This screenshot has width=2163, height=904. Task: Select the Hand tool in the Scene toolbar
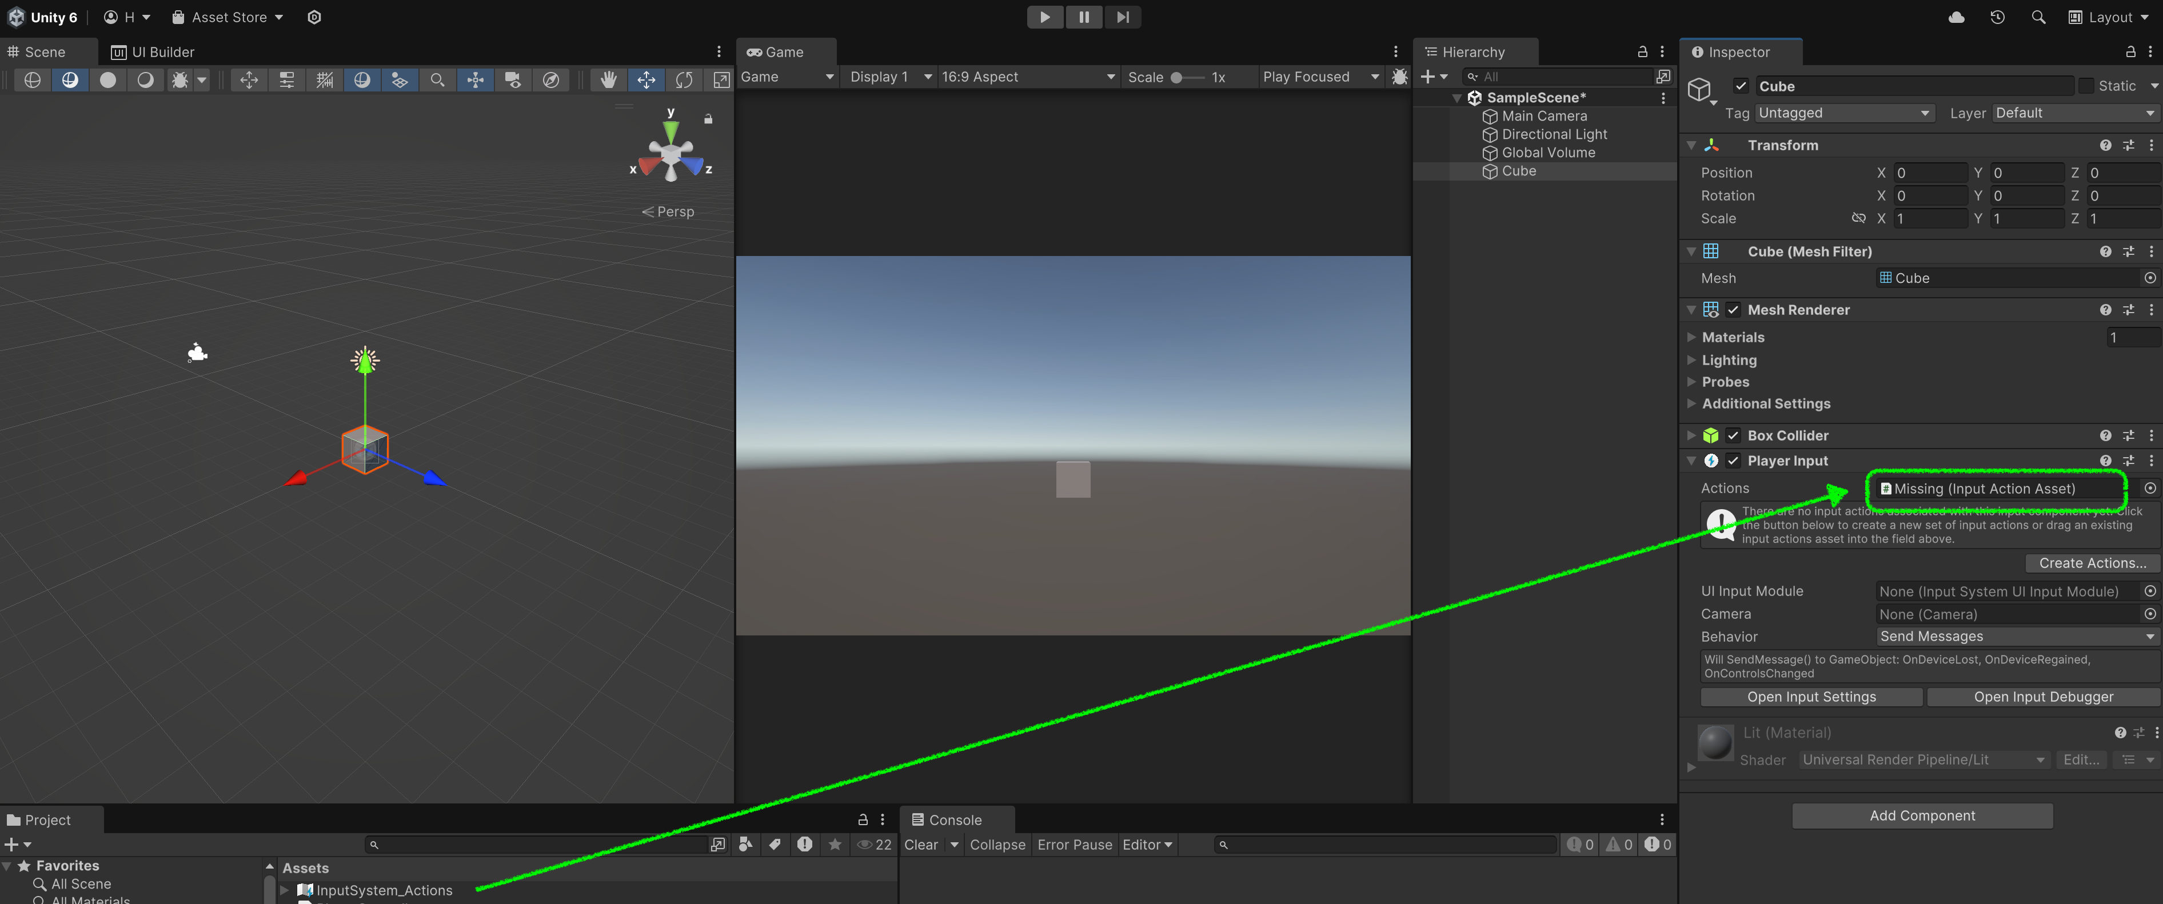tap(609, 80)
